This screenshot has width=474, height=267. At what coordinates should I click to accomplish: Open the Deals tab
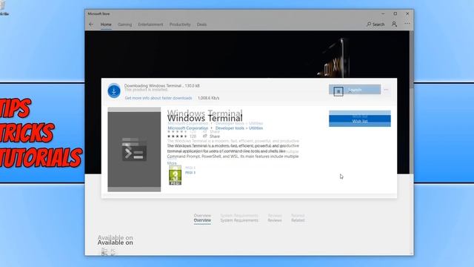coord(201,24)
